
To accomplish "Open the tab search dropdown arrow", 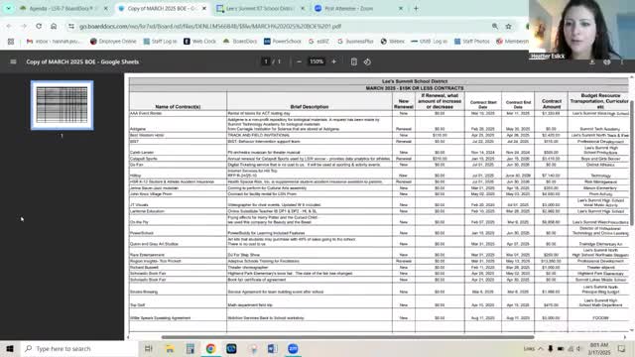I will coord(8,8).
